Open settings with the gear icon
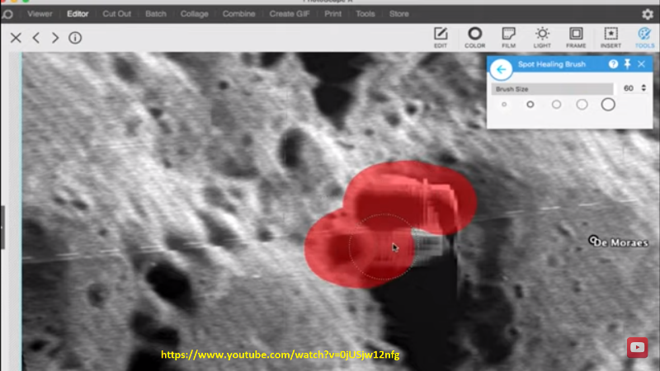 point(648,14)
